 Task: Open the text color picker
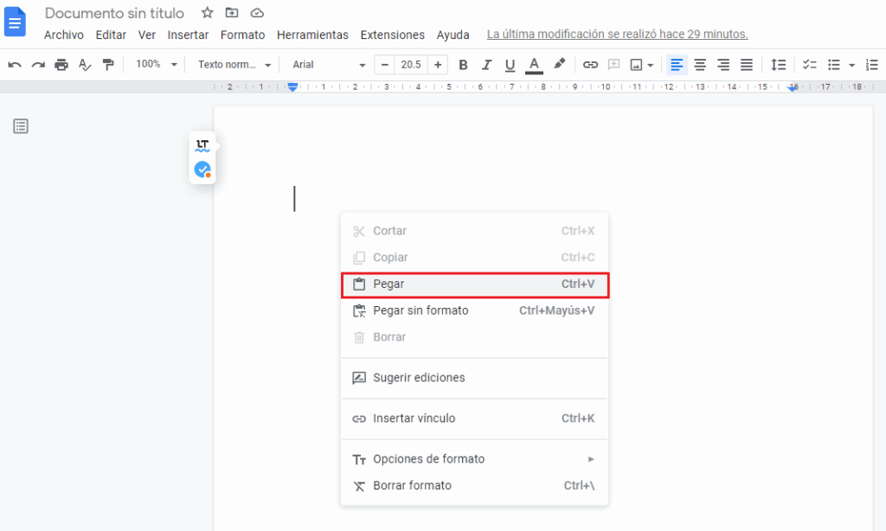pyautogui.click(x=534, y=65)
